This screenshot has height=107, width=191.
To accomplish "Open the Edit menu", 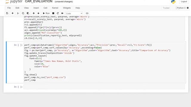I will 17,8.
